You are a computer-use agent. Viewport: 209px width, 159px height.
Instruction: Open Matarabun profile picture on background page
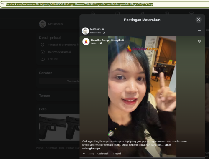point(43,24)
